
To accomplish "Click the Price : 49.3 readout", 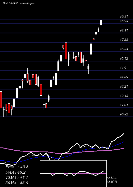I will (x=17, y=167).
